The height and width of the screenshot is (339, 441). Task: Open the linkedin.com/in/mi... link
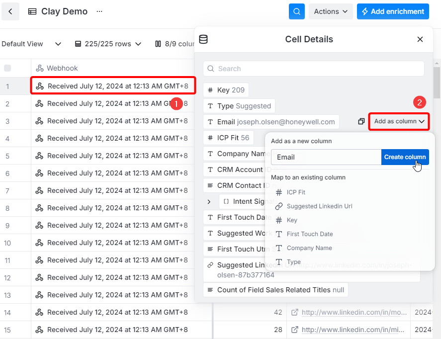pyautogui.click(x=353, y=330)
